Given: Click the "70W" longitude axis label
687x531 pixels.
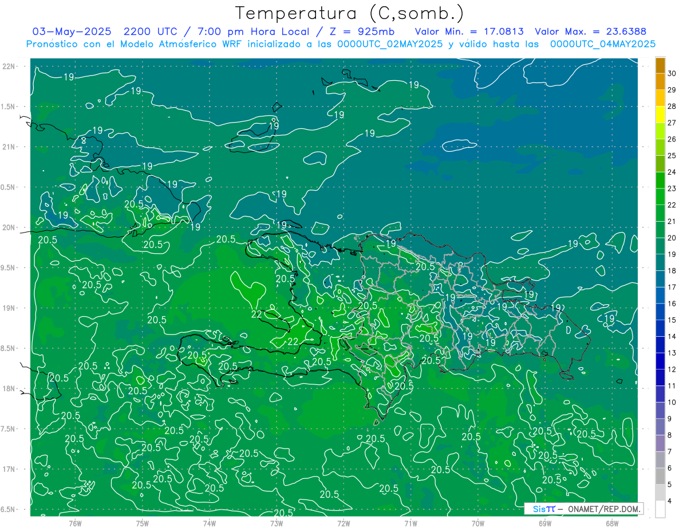Looking at the screenshot, I should tap(477, 524).
